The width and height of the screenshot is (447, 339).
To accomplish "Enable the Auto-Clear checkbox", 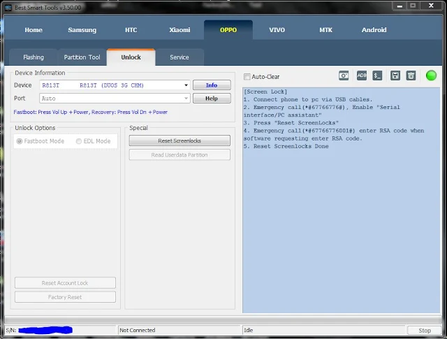I will click(x=247, y=77).
